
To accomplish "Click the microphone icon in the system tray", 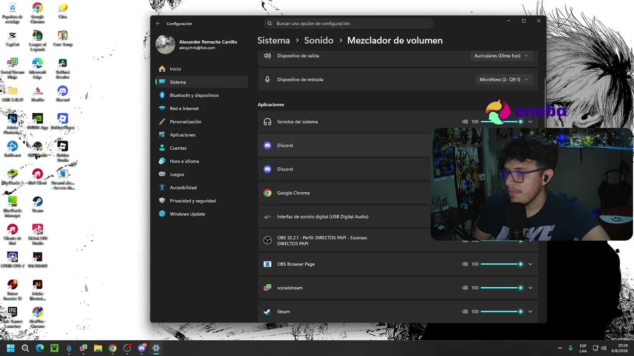I will 571,348.
